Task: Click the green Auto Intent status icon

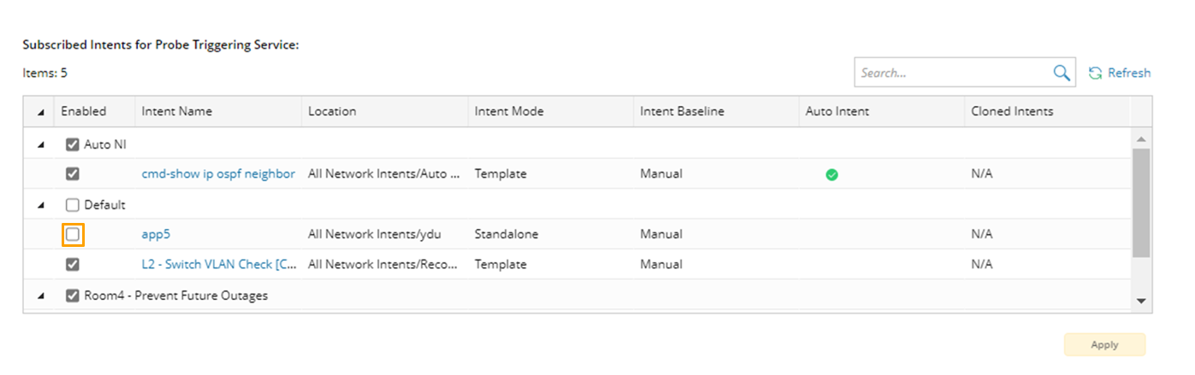Action: pyautogui.click(x=831, y=174)
